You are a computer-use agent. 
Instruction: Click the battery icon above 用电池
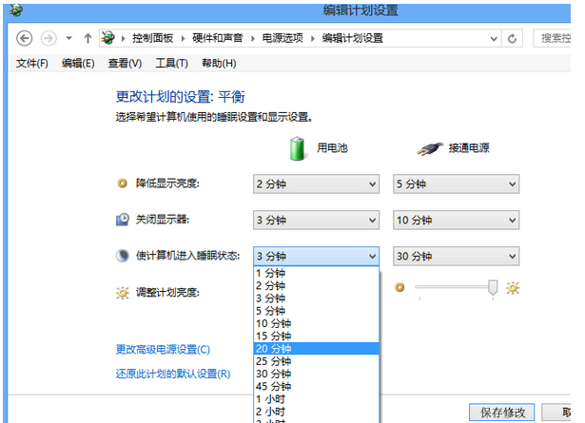point(300,148)
